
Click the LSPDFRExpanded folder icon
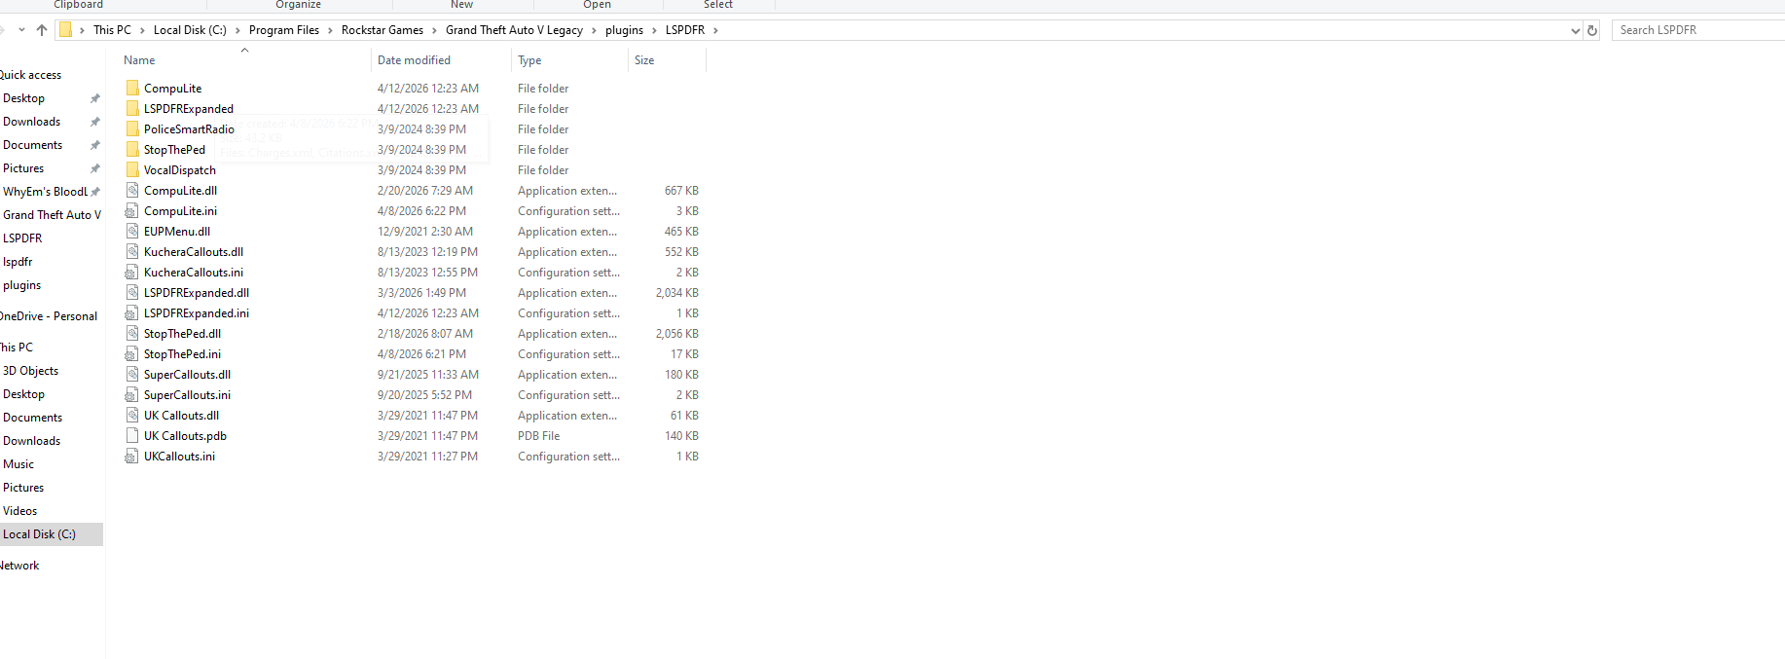pyautogui.click(x=132, y=109)
